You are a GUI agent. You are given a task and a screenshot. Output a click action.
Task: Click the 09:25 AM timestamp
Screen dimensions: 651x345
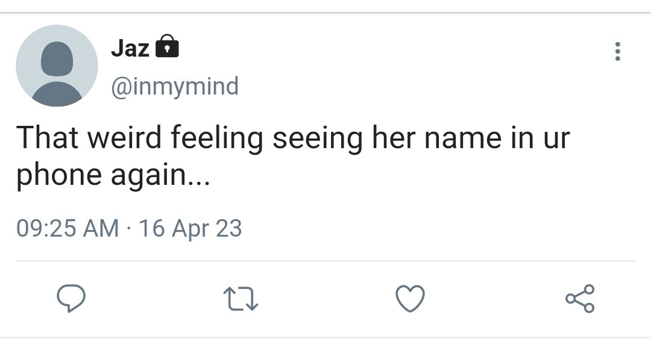click(x=68, y=228)
